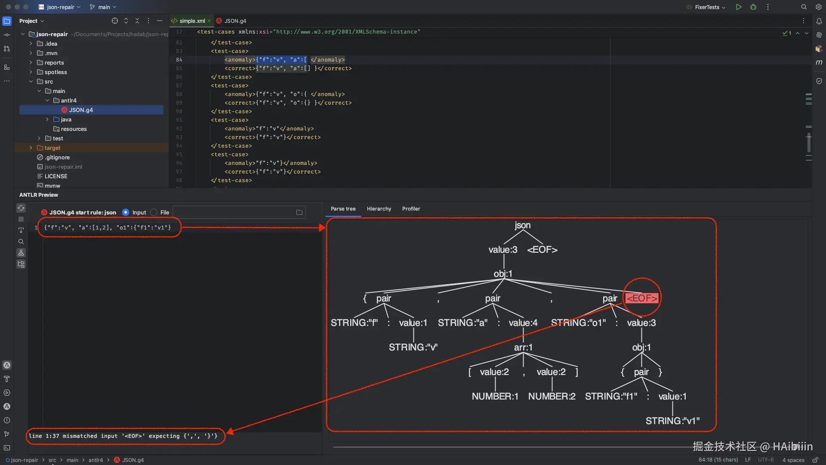Open antlr4 in the breadcrumb bar

[96, 460]
